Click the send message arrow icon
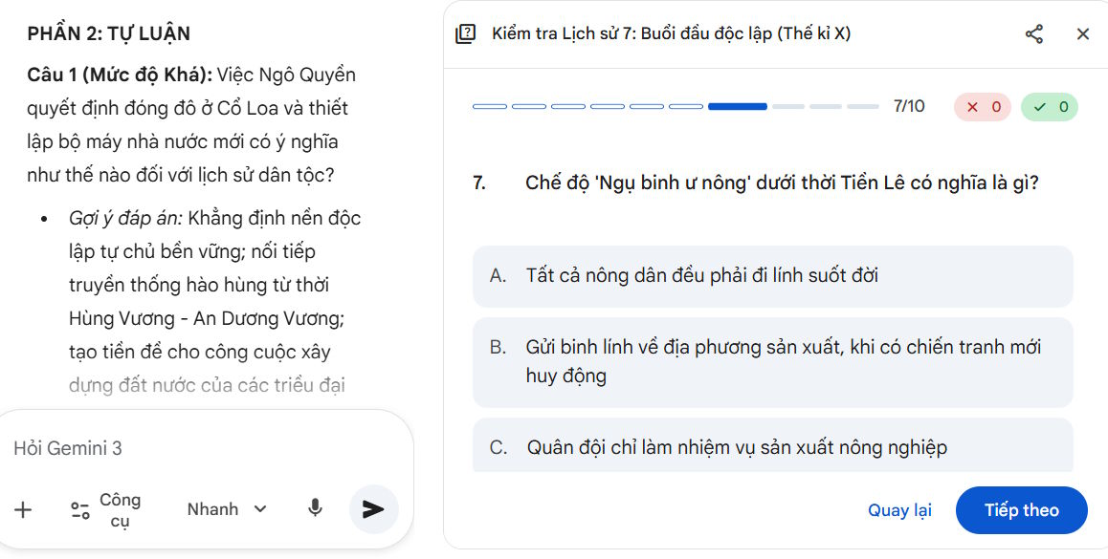The image size is (1108, 559). (372, 508)
